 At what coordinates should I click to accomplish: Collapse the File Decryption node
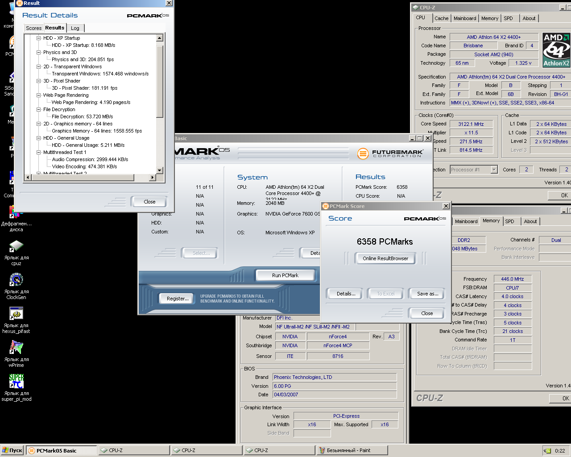tap(39, 109)
